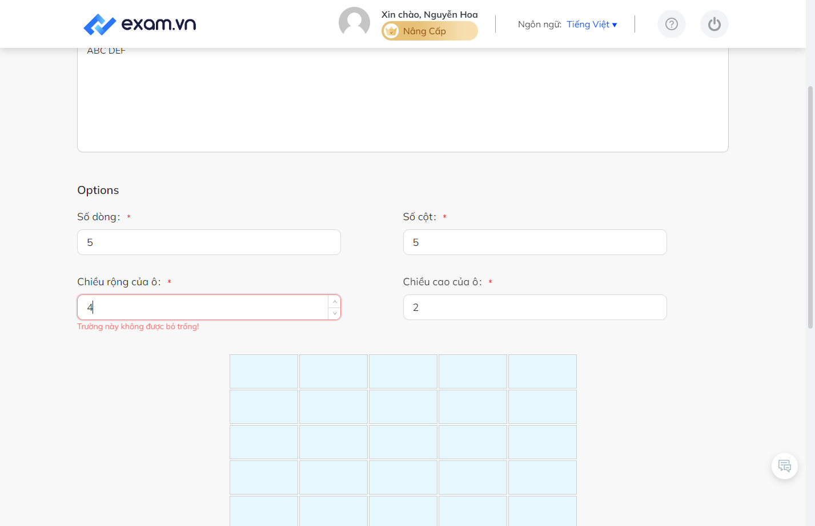Click the page vertical scrollbar
Screen dimensions: 815x526
[x=810, y=207]
